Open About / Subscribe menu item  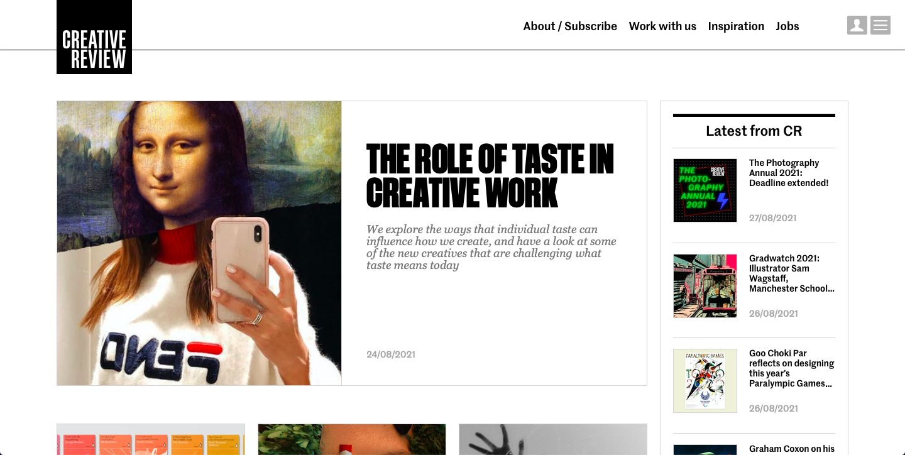click(570, 26)
